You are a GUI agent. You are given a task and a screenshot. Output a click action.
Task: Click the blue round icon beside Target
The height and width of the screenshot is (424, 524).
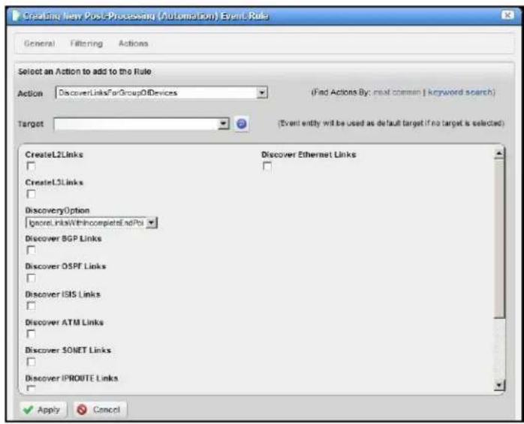pyautogui.click(x=241, y=124)
